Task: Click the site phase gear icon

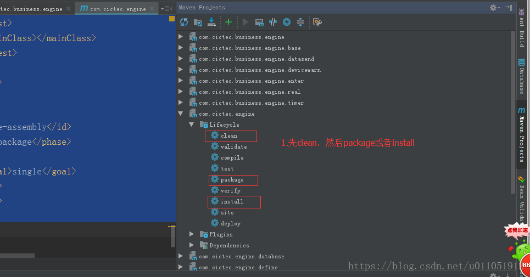Action: [x=215, y=212]
